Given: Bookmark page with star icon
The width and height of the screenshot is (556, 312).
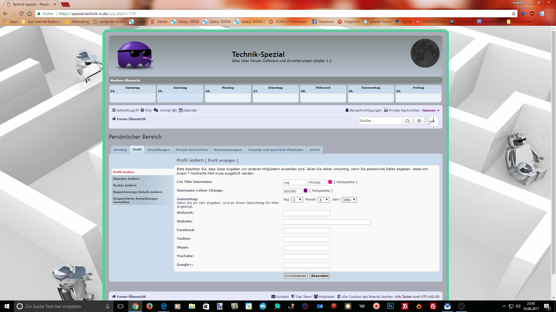Looking at the screenshot, I should pyautogui.click(x=514, y=14).
